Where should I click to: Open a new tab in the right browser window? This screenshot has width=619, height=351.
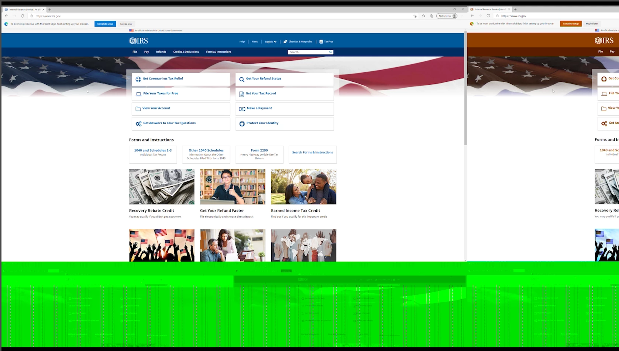(515, 9)
